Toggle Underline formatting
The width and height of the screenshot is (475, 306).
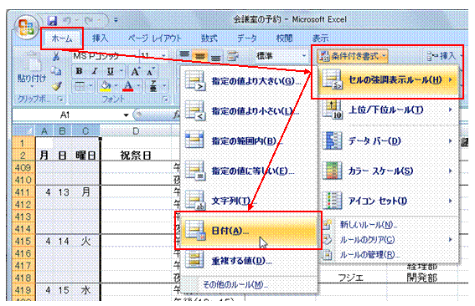111,71
